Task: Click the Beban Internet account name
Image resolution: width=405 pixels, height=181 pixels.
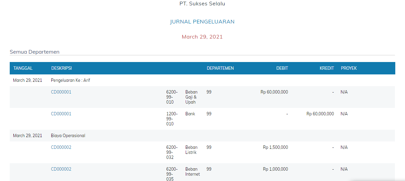Action: [x=192, y=172]
